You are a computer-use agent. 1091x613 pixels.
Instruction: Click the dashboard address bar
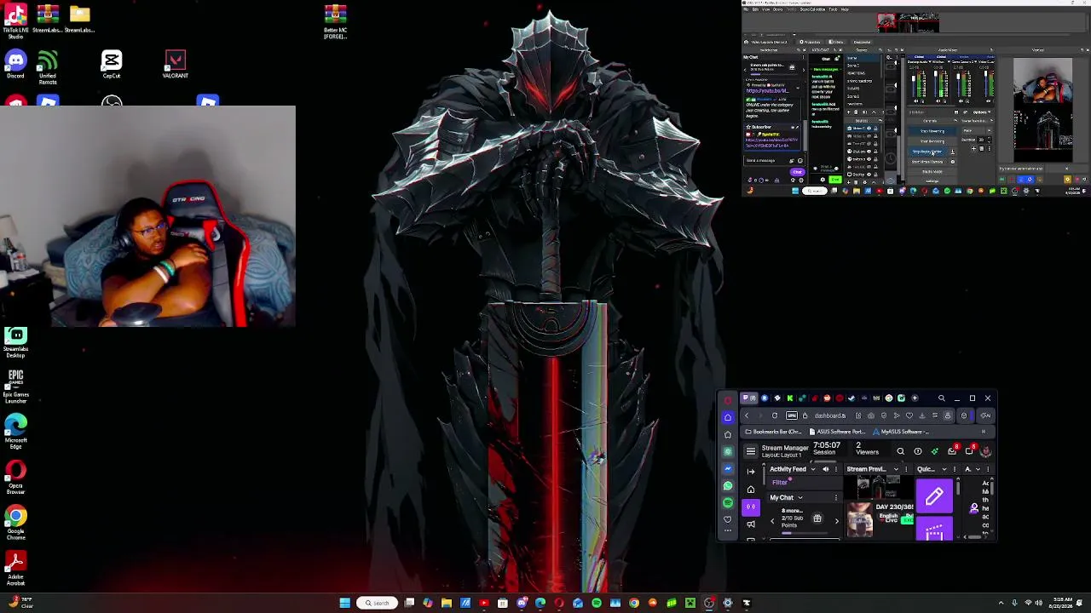pos(828,415)
